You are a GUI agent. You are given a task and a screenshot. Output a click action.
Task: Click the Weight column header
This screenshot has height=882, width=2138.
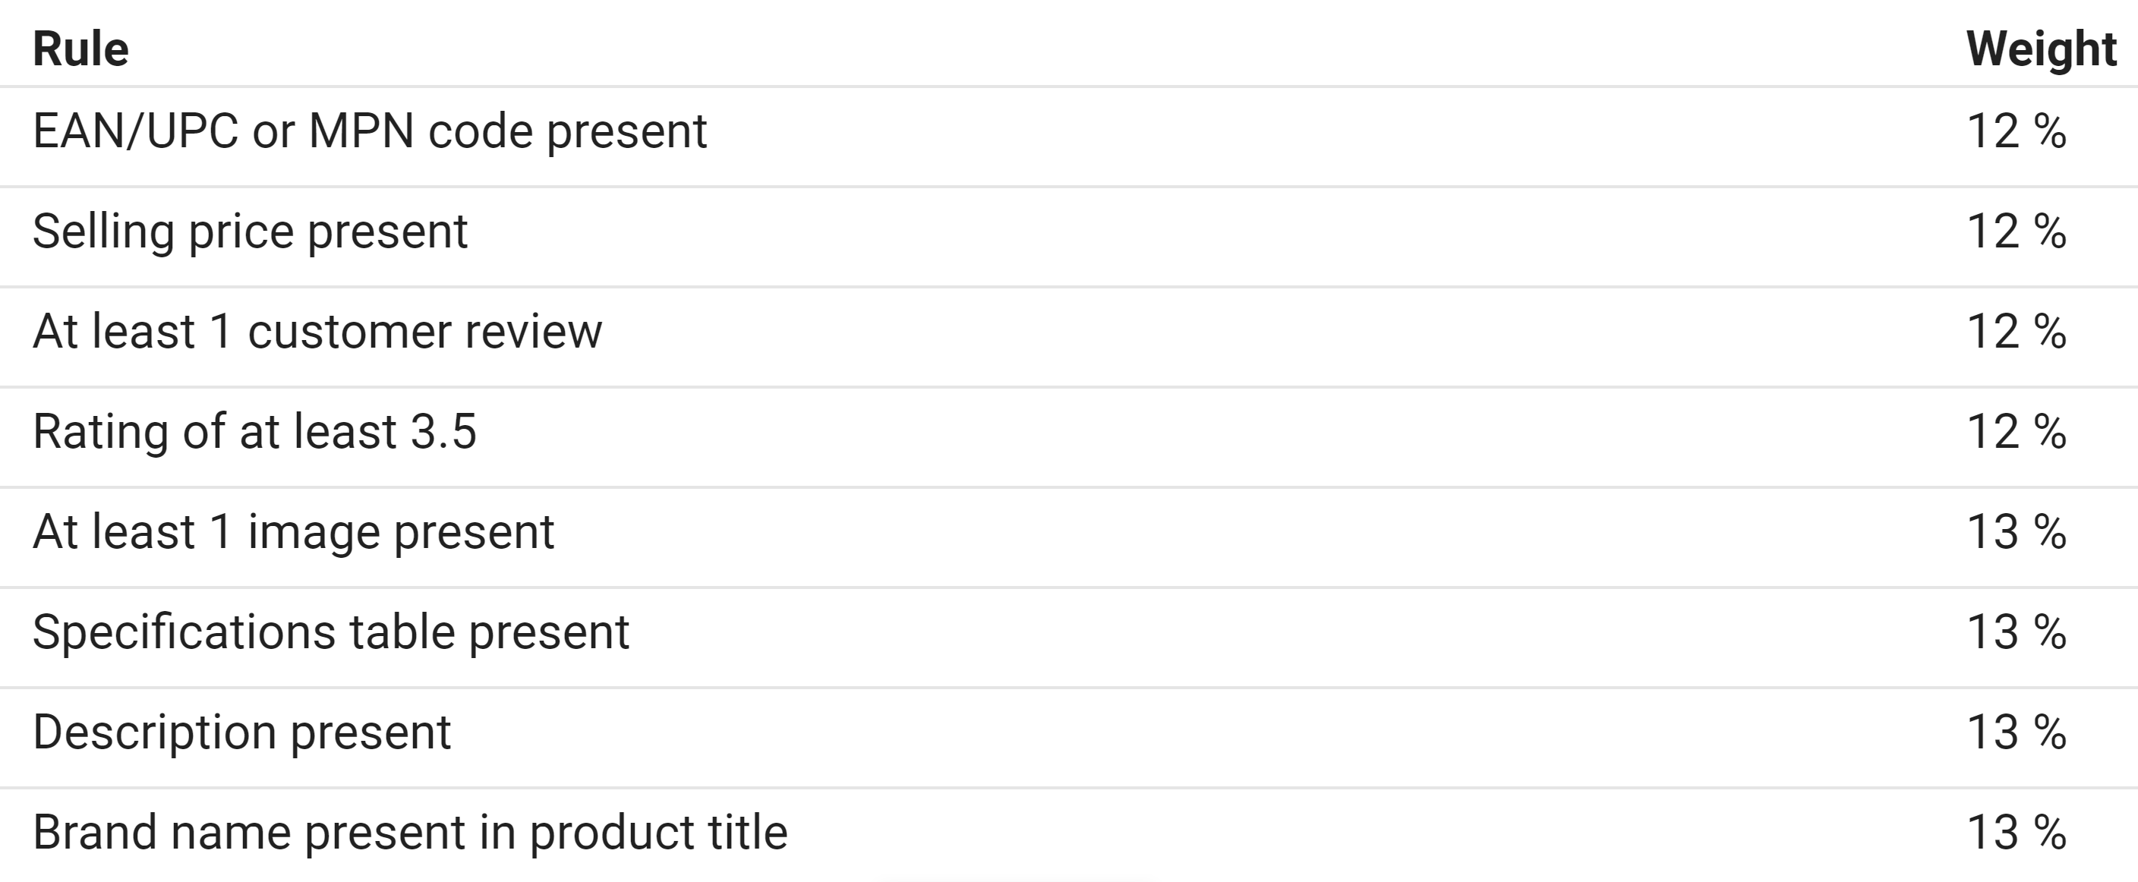[2041, 49]
